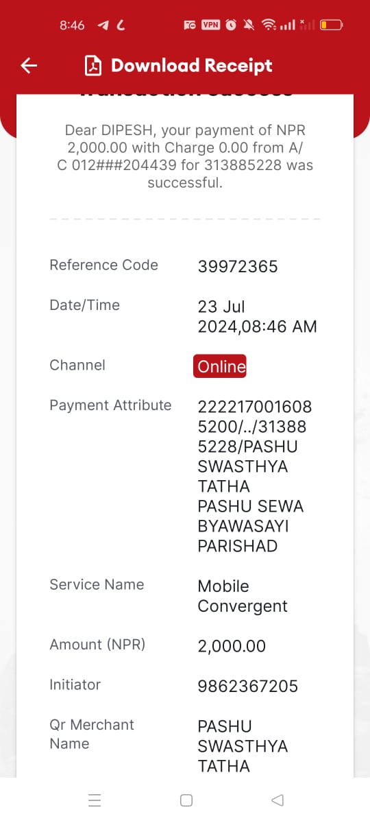This screenshot has width=370, height=823.
Task: Tap the Download Receipt label
Action: [191, 65]
